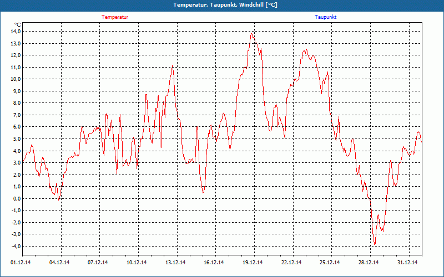This screenshot has width=444, height=277.
Task: Click the 14,0 y-axis value
Action: coord(16,32)
